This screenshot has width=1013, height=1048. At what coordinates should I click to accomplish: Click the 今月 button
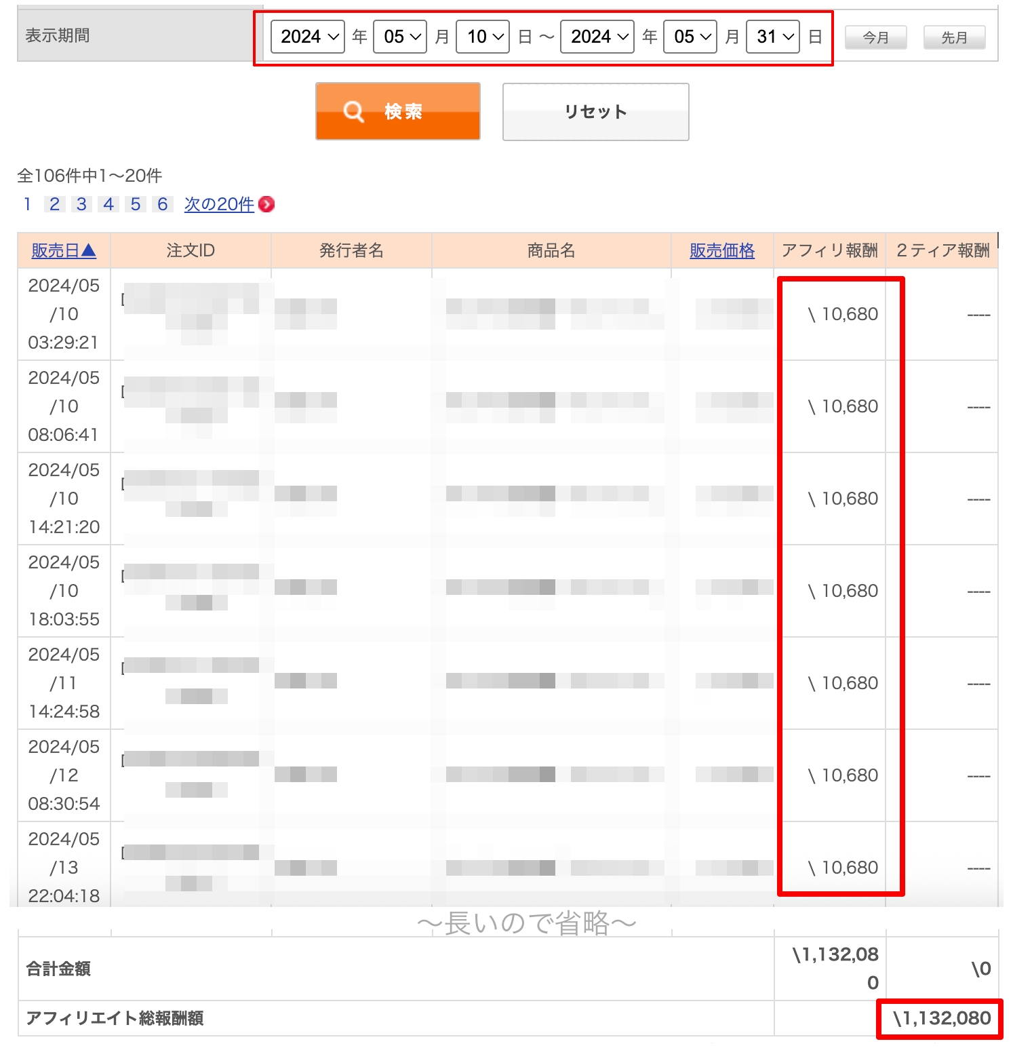[x=875, y=37]
